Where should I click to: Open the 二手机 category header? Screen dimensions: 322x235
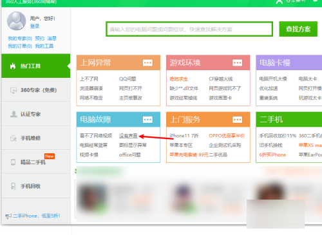point(271,119)
